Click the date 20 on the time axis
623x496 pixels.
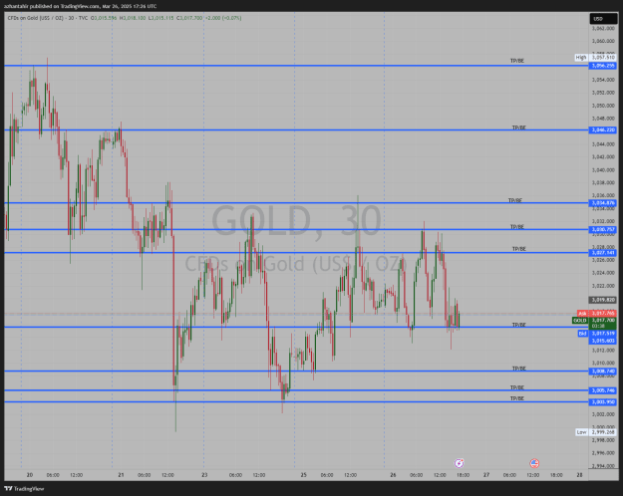(x=29, y=475)
